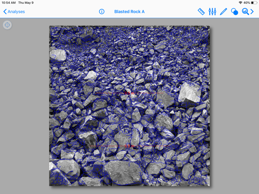Open the magnifier chart results icon
The height and width of the screenshot is (194, 259).
pos(245,12)
